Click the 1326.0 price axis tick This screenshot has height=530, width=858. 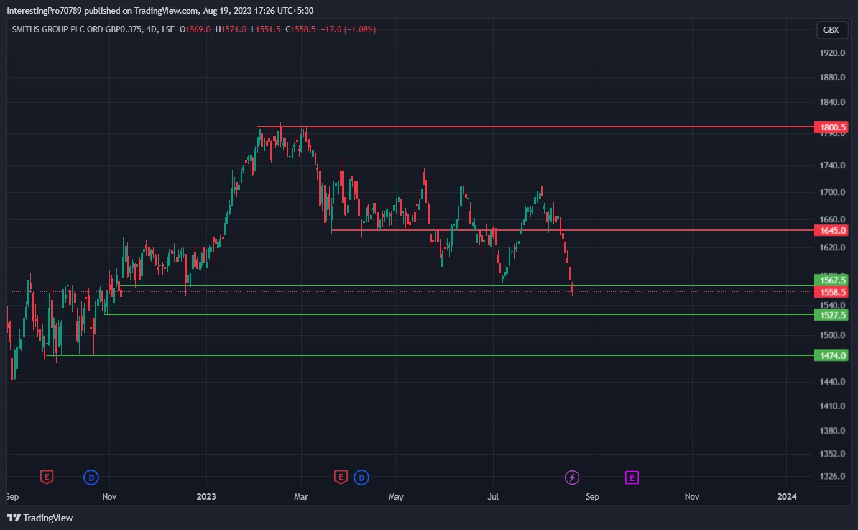(833, 477)
